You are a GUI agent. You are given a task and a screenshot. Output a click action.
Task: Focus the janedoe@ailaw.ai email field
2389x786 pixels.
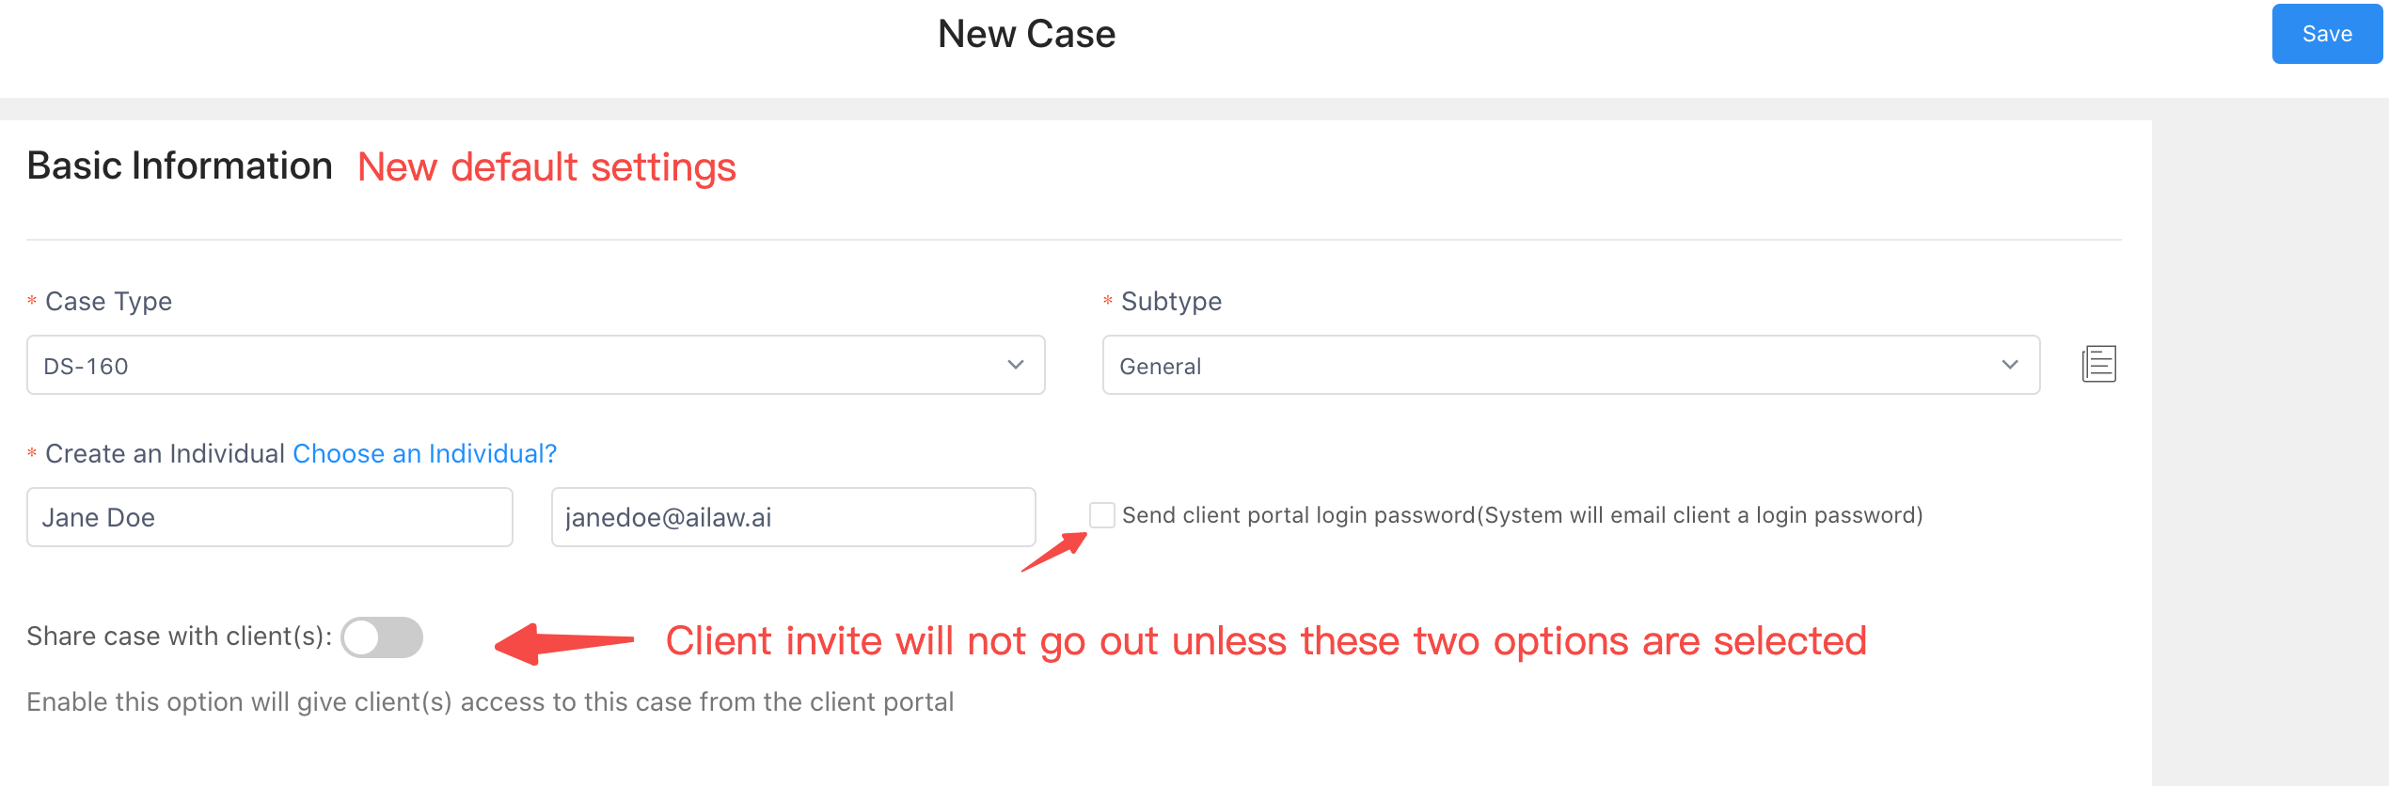tap(793, 517)
